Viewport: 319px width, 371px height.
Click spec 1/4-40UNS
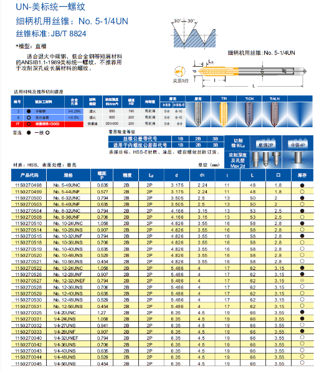click(x=65, y=351)
